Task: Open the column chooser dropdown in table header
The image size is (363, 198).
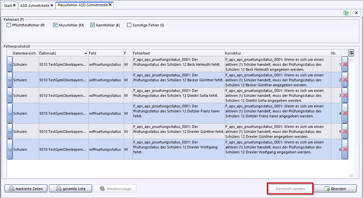Action: [x=351, y=53]
